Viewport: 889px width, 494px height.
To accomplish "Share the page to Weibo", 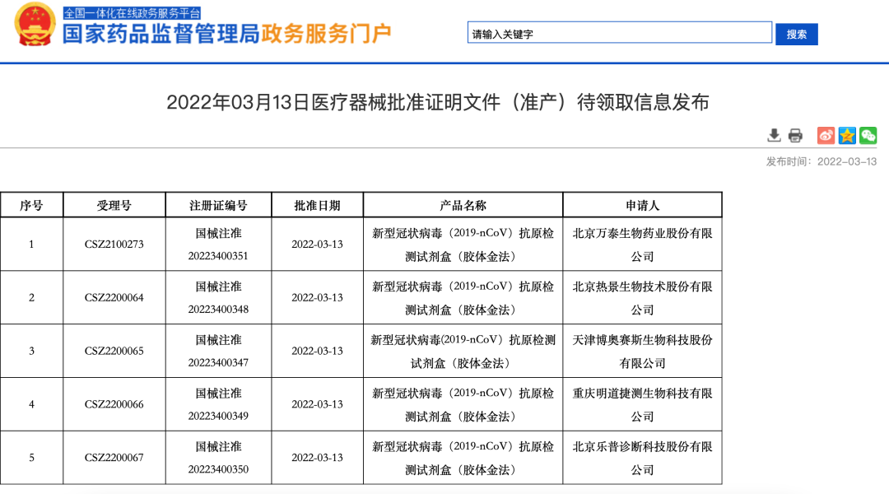I will point(826,136).
